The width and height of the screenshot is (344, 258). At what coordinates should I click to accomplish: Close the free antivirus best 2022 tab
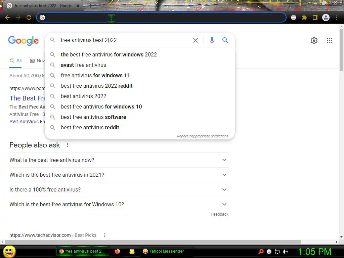[x=78, y=6]
